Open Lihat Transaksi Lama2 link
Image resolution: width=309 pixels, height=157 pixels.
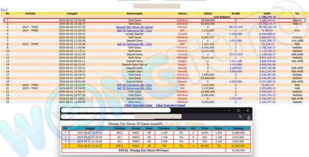pos(170,105)
